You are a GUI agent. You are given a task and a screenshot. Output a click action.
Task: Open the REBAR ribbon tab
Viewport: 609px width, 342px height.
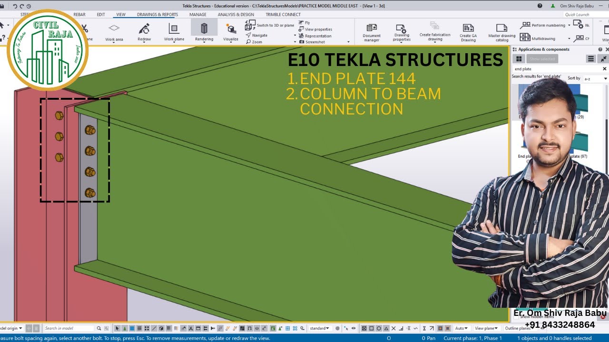click(79, 15)
